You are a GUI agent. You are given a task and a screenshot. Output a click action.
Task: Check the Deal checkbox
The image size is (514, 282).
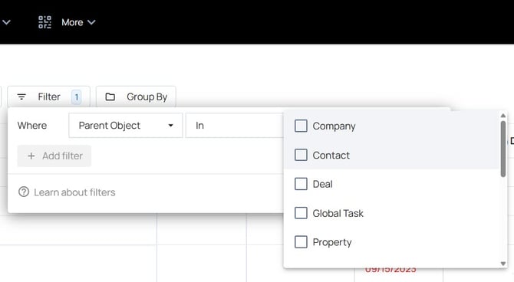pyautogui.click(x=301, y=184)
